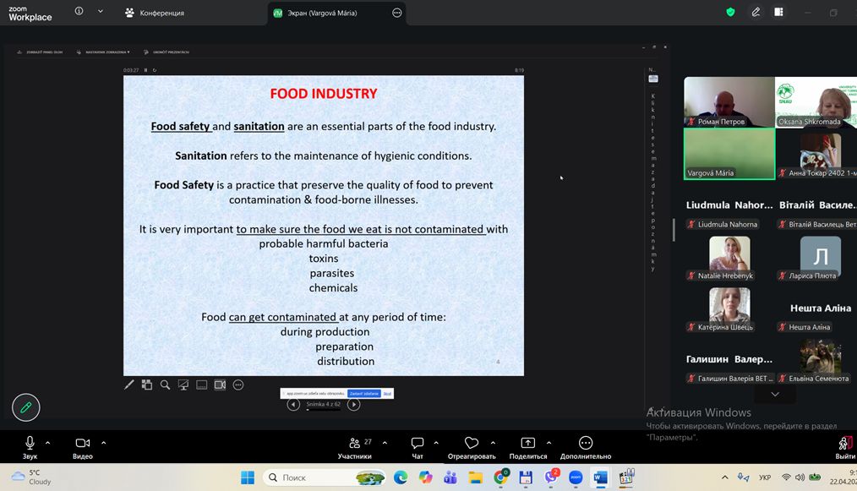Click the encryption shield icon

[730, 13]
